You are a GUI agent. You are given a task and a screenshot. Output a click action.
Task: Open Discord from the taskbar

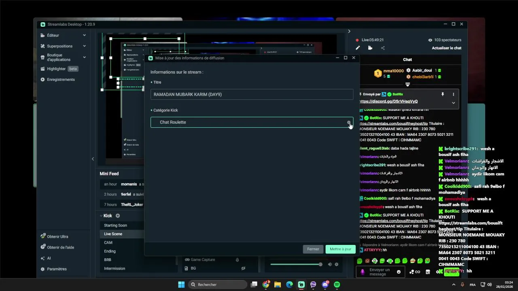pos(325,285)
